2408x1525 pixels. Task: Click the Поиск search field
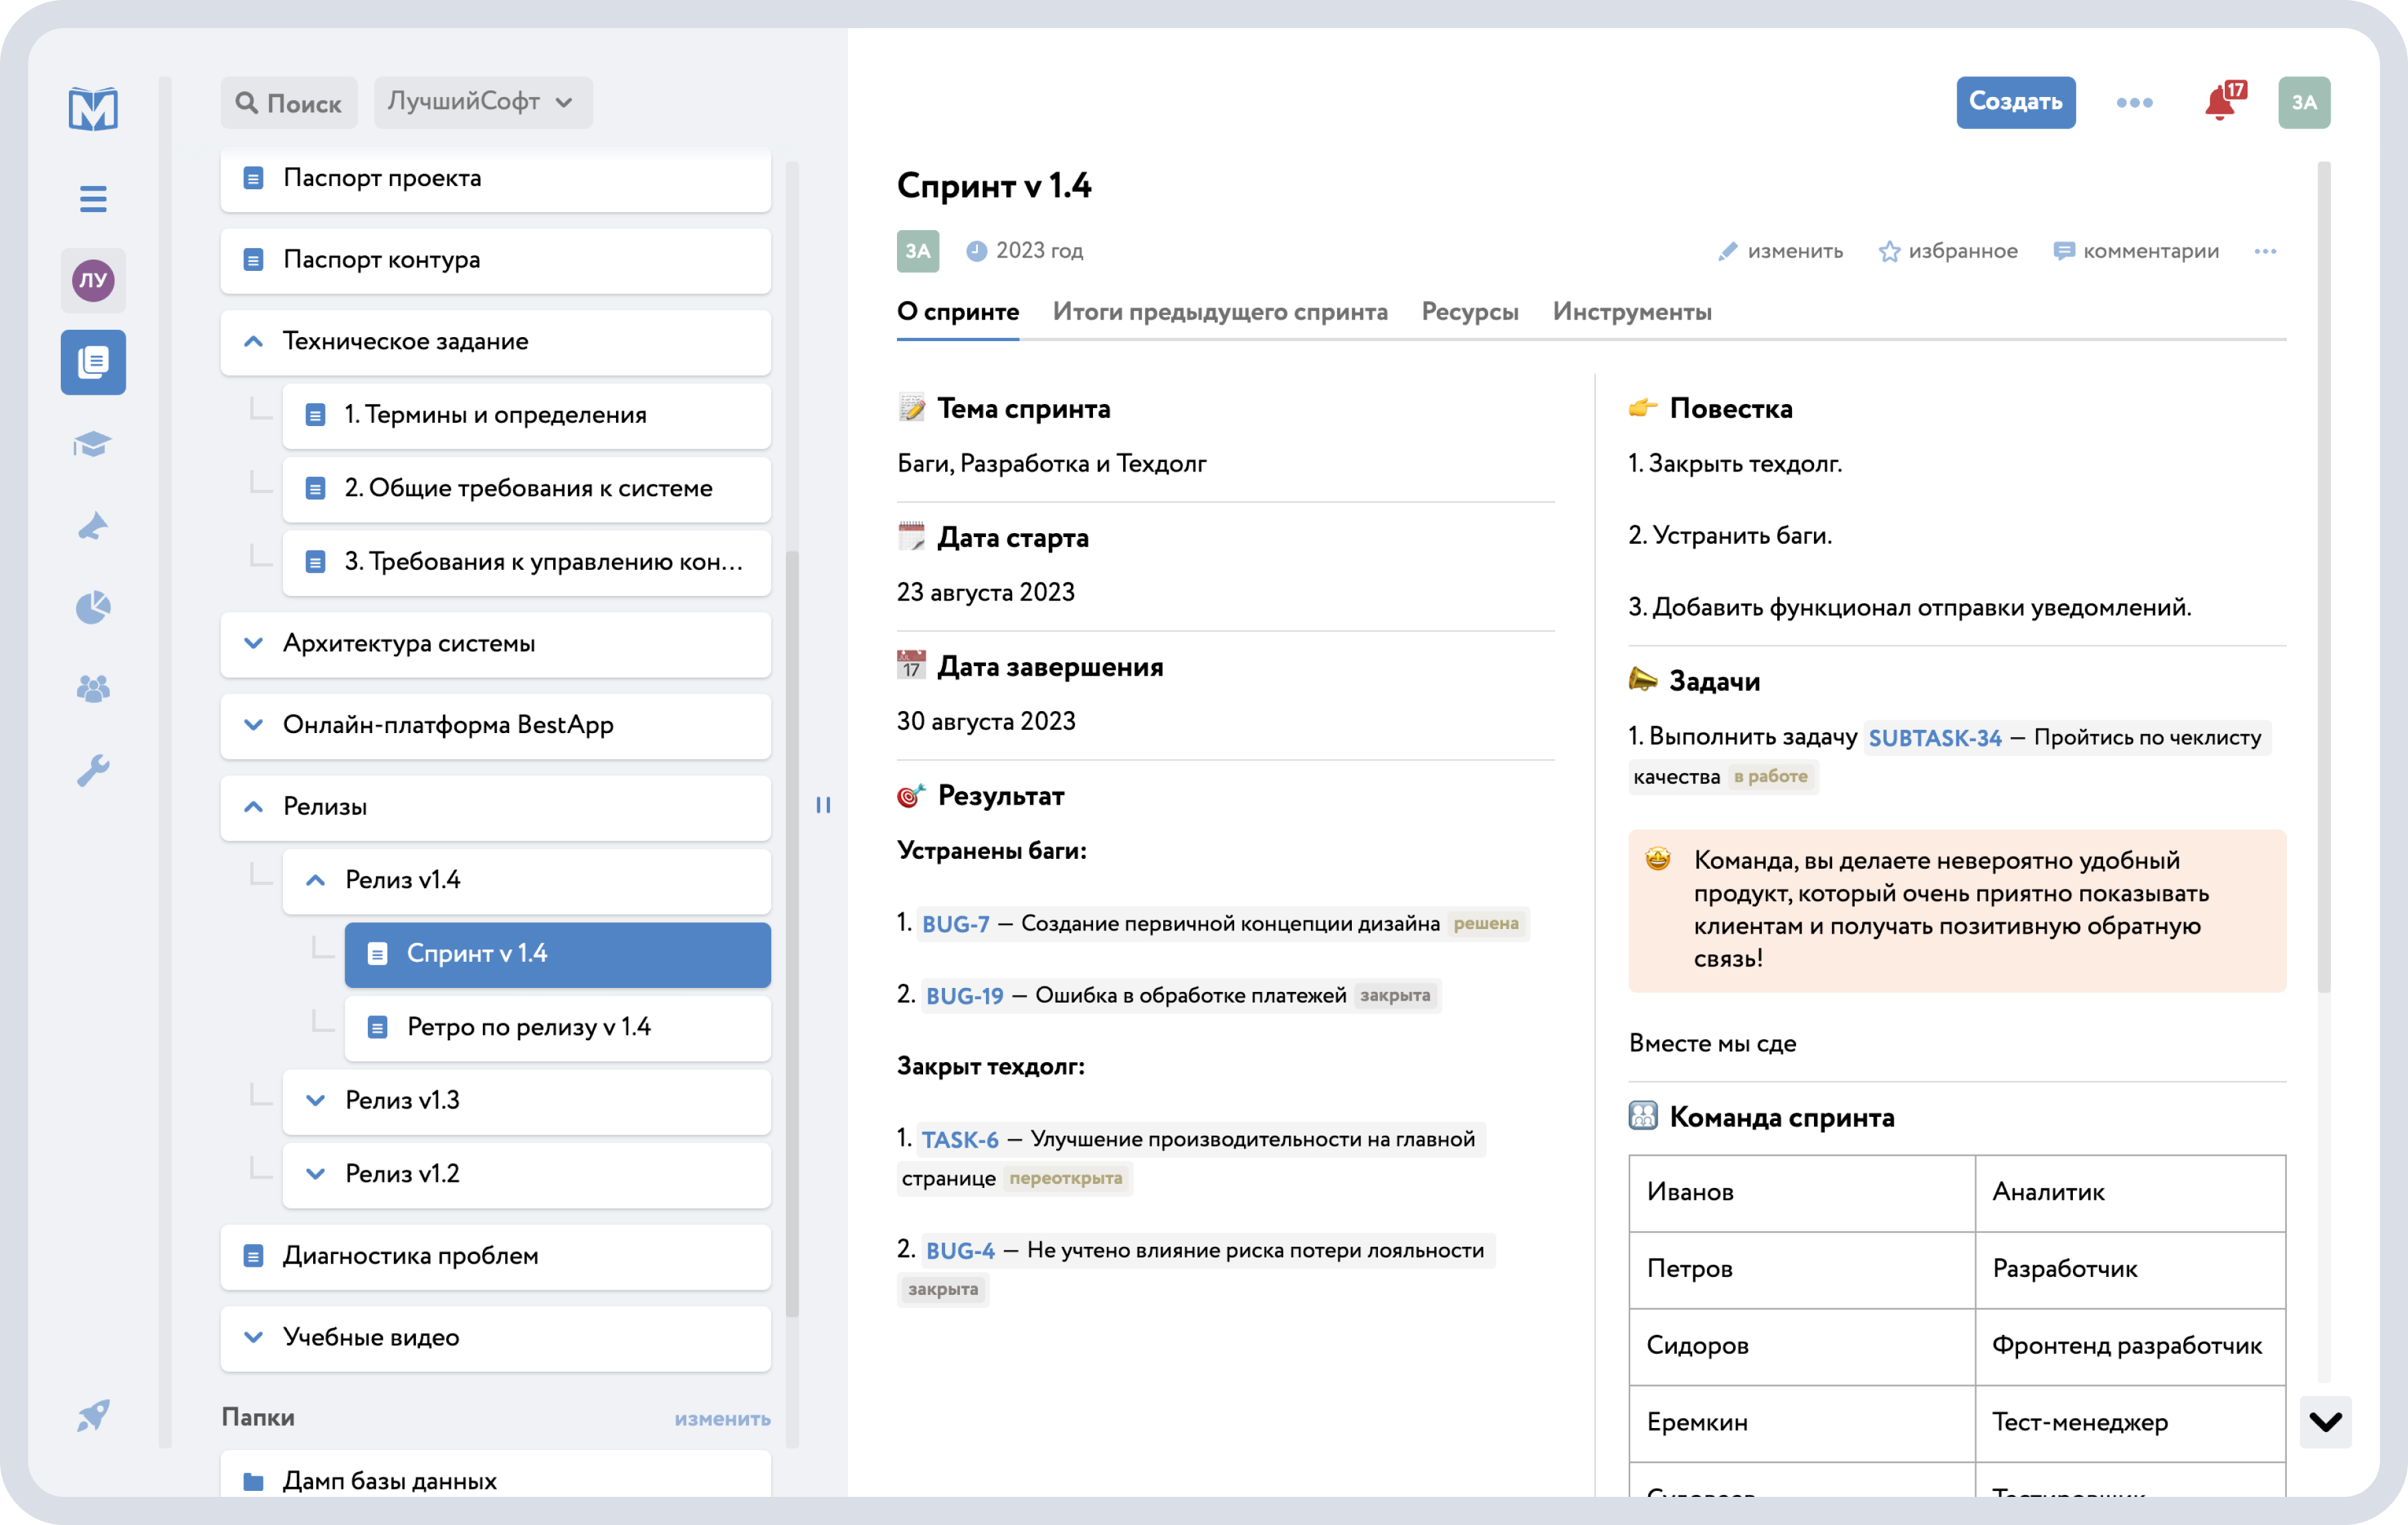(x=289, y=103)
